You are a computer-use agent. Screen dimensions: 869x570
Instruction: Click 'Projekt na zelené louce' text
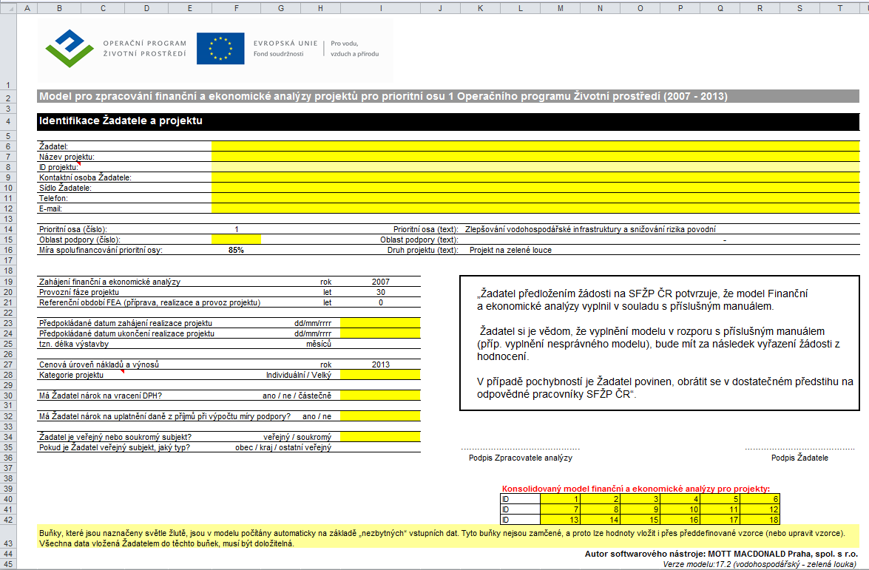point(510,251)
